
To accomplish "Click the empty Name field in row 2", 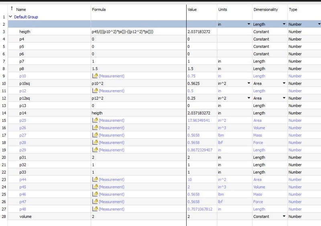I will coord(49,24).
